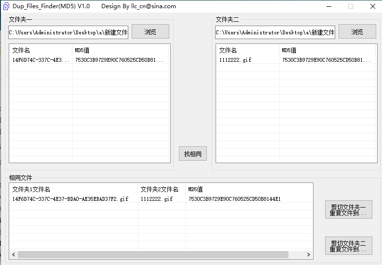This screenshot has width=382, height=265.
Task: Click 文件夹2文件名 column header in results
Action: pos(162,189)
